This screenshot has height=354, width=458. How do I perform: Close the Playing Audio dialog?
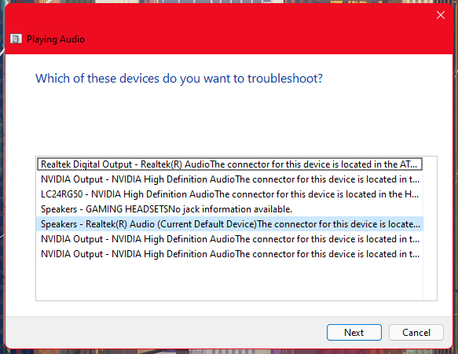tap(441, 15)
